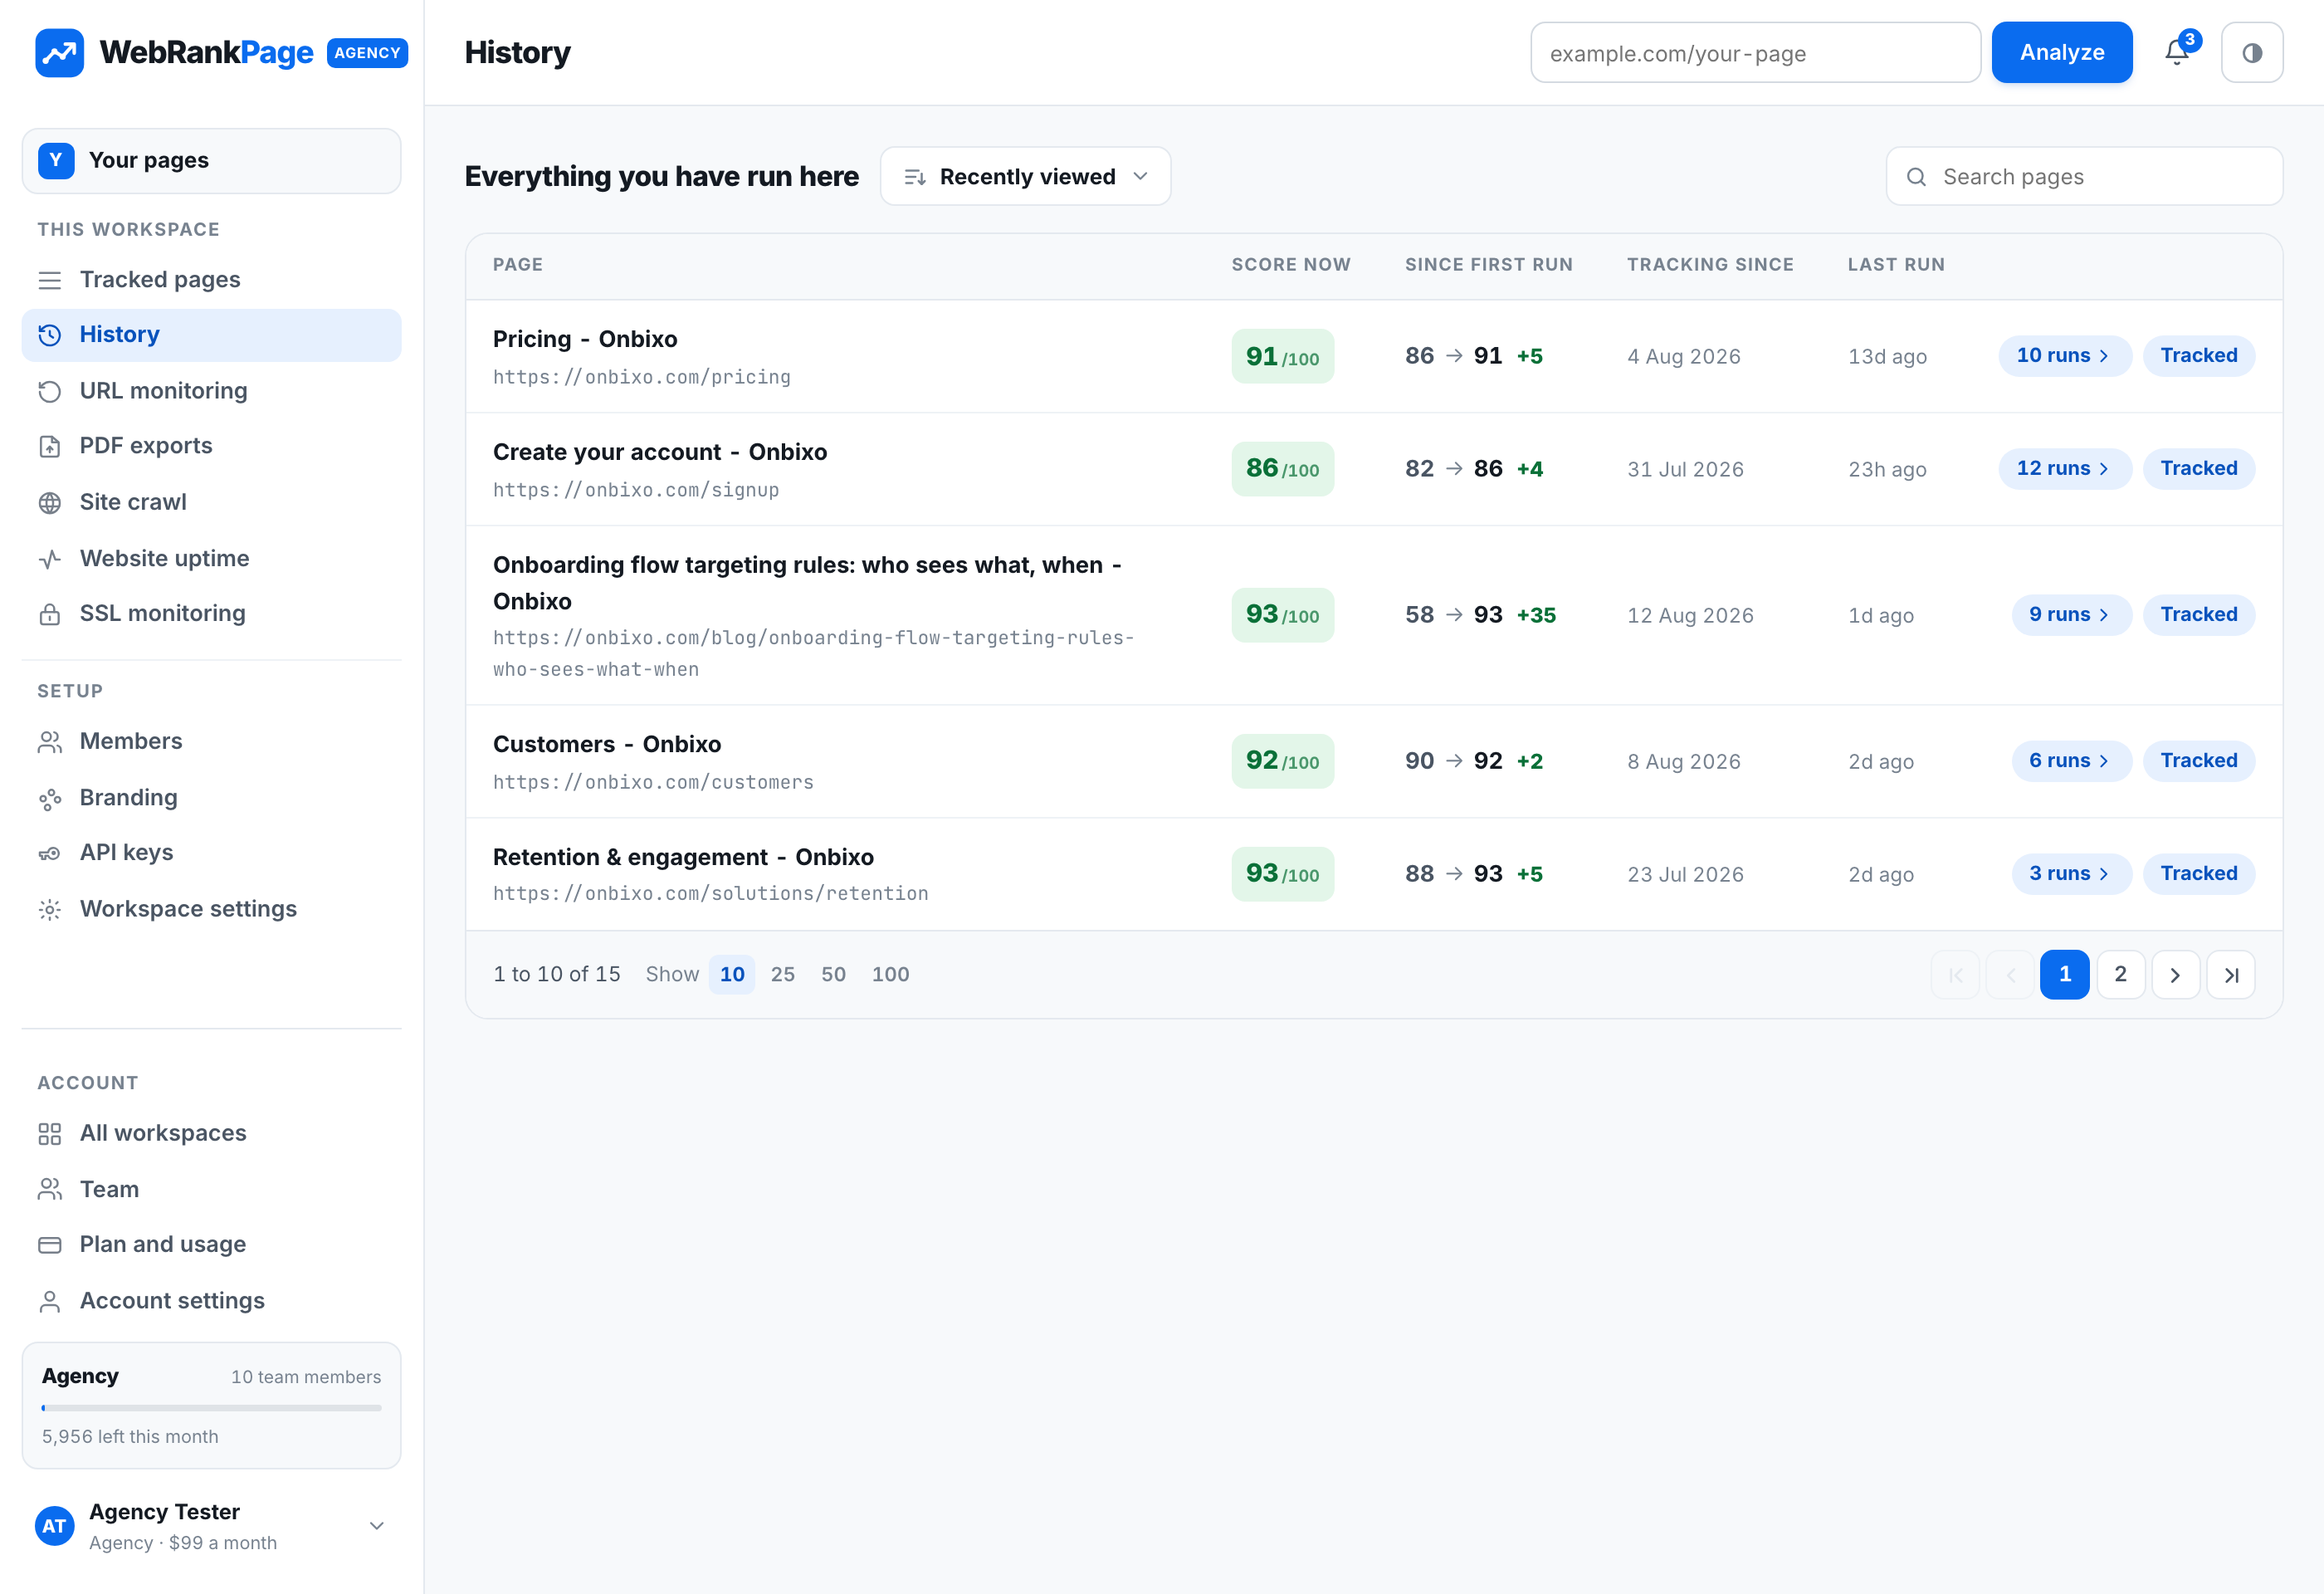Image resolution: width=2324 pixels, height=1594 pixels.
Task: Click the SSL monitoring lock icon
Action: tap(50, 613)
